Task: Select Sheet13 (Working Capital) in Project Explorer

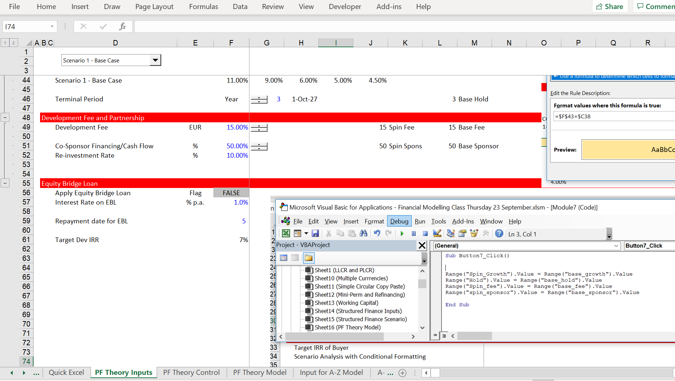Action: point(347,303)
